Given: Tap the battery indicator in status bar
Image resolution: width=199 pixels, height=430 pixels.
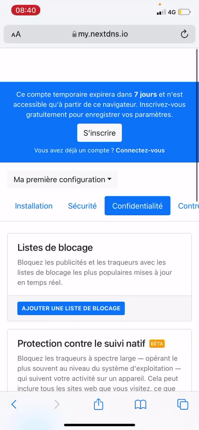Looking at the screenshot, I should pos(184,12).
